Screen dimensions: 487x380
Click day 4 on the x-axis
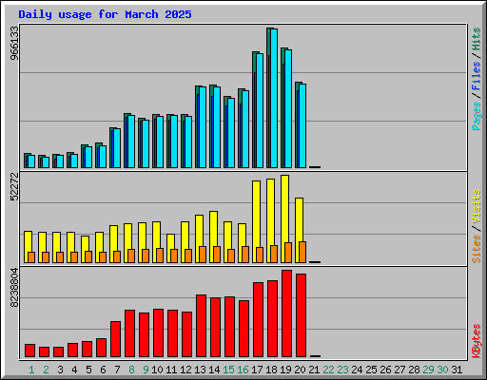(x=74, y=370)
